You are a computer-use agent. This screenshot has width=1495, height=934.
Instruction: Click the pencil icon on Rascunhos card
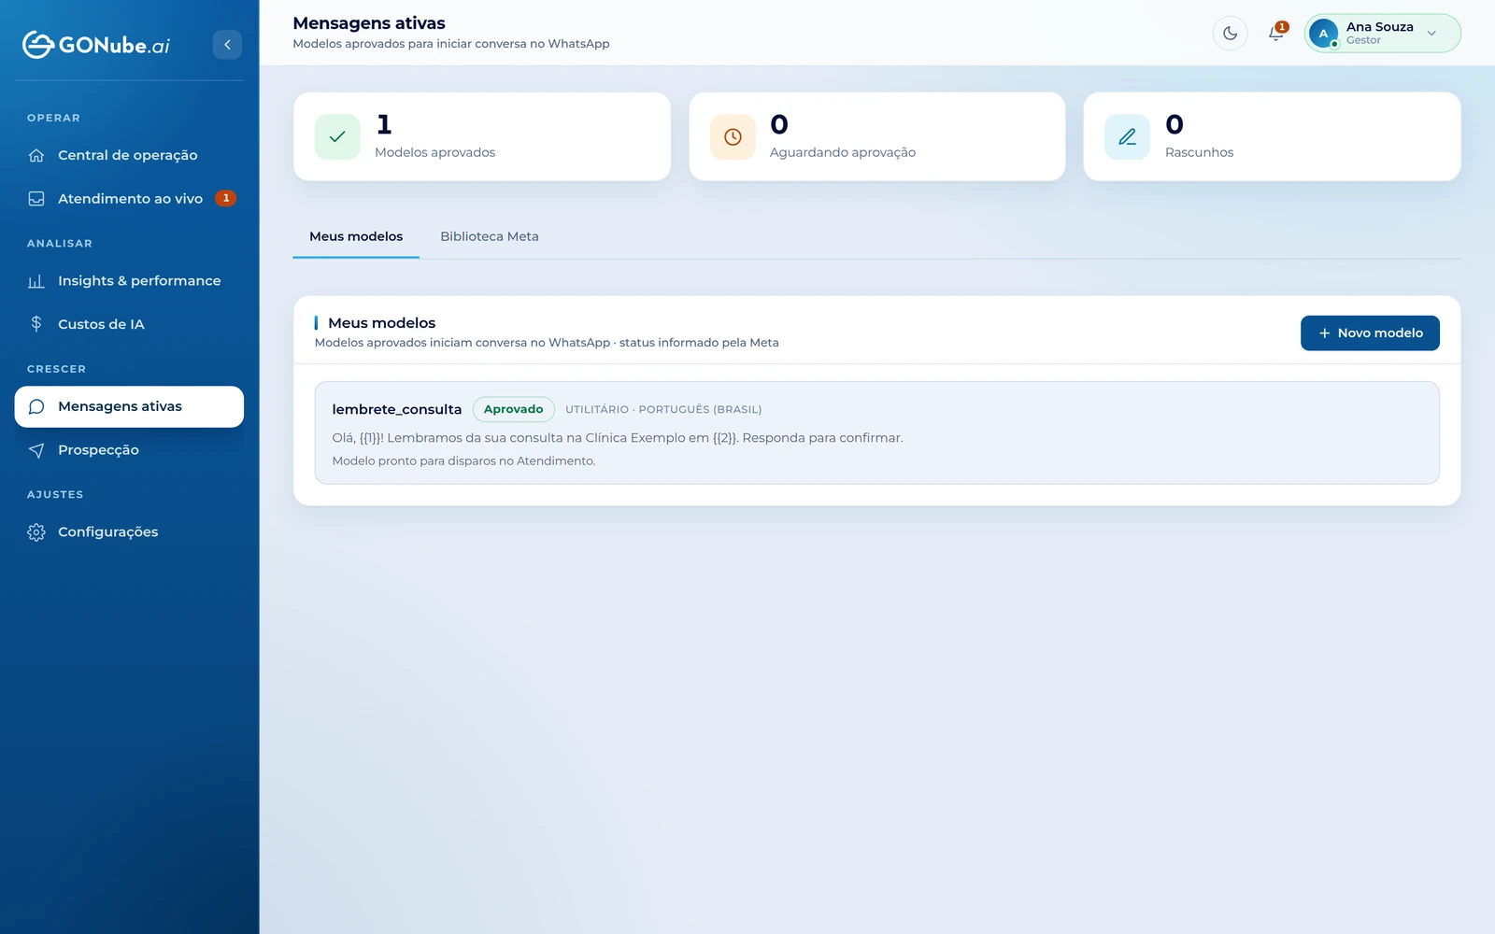point(1127,136)
